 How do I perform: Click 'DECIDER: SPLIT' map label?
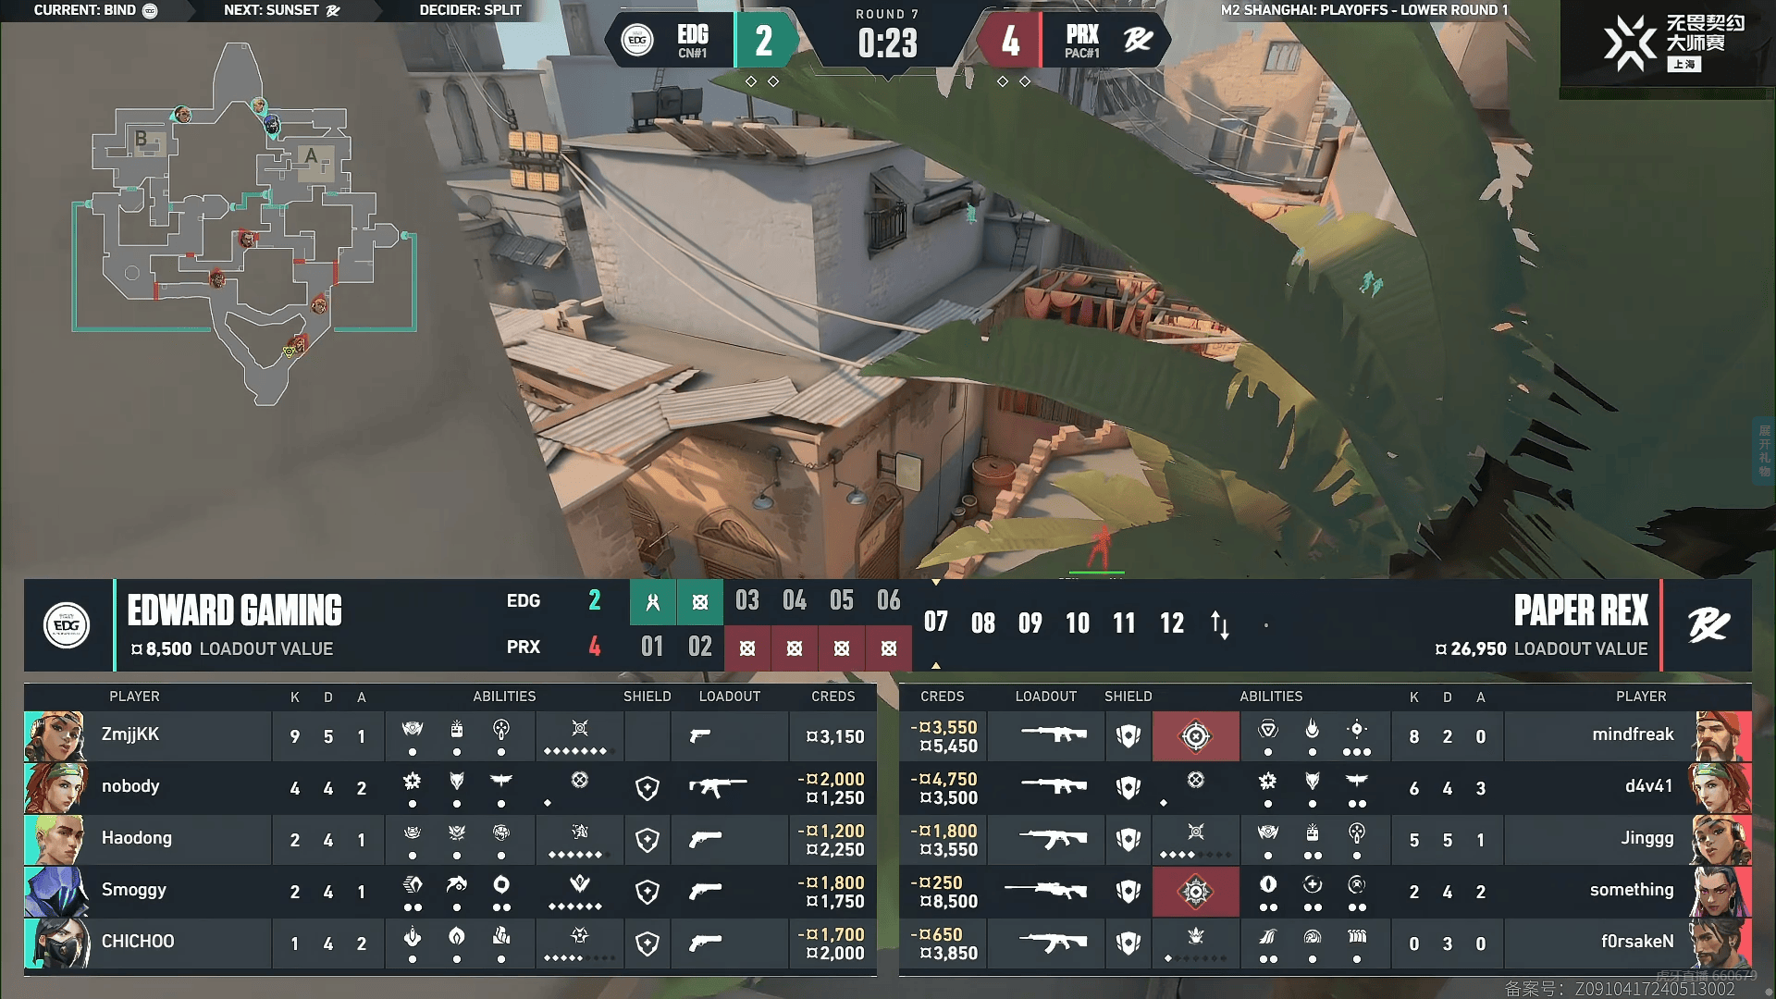(470, 10)
